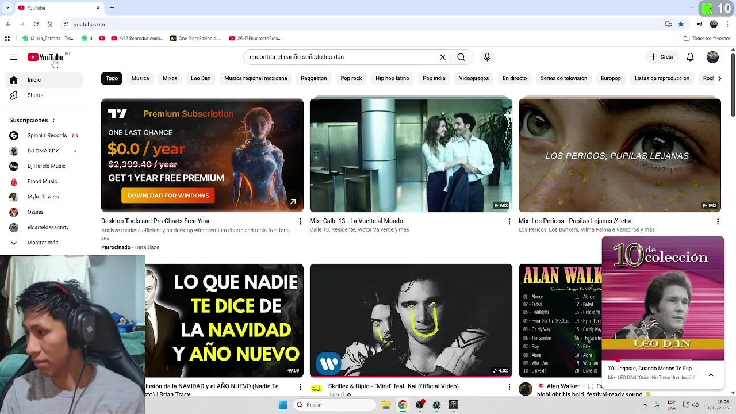Open options menu for Desktop Tools ad
This screenshot has width=736, height=414.
[x=300, y=221]
